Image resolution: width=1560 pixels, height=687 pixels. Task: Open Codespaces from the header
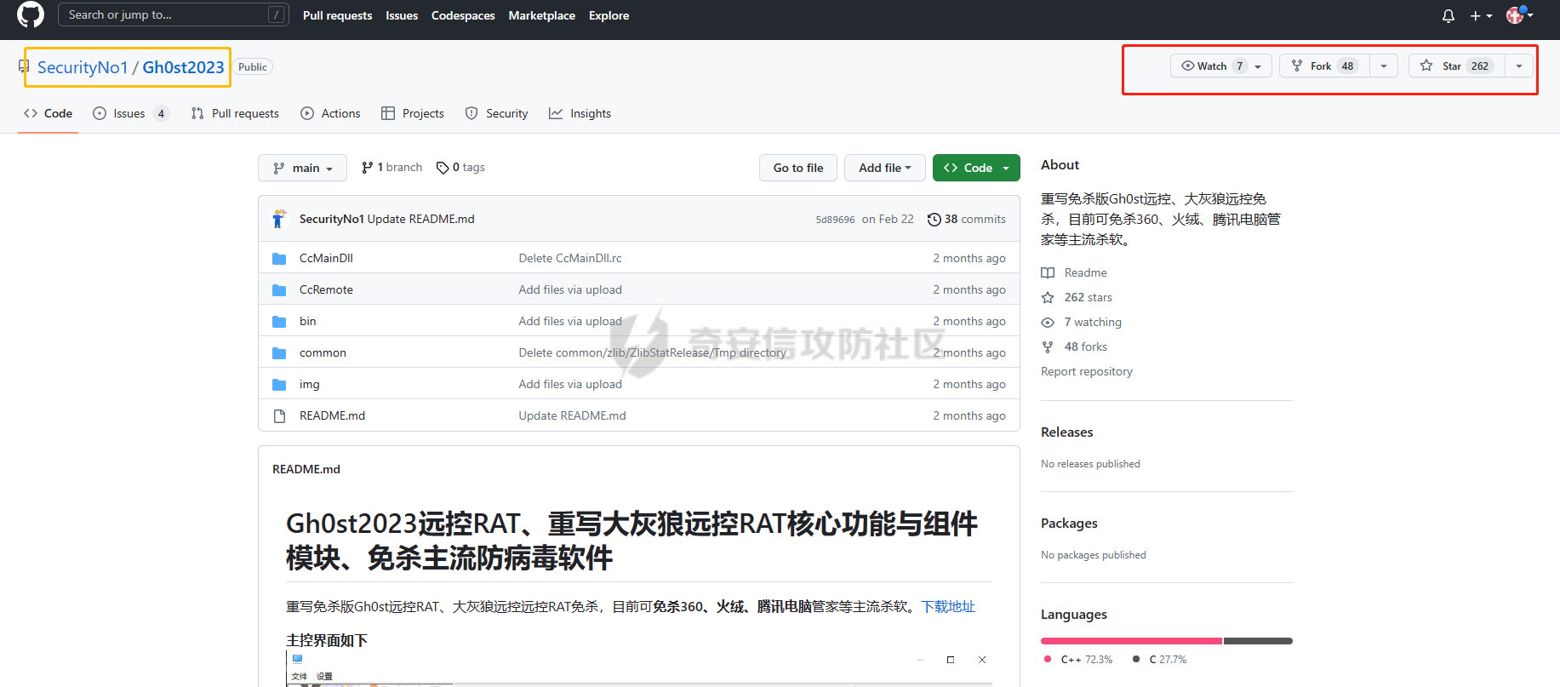coord(463,15)
